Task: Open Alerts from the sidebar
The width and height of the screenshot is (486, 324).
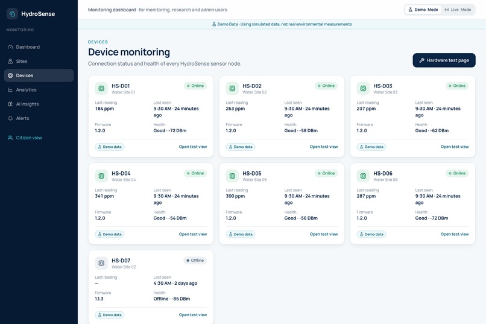Action: pos(39,118)
